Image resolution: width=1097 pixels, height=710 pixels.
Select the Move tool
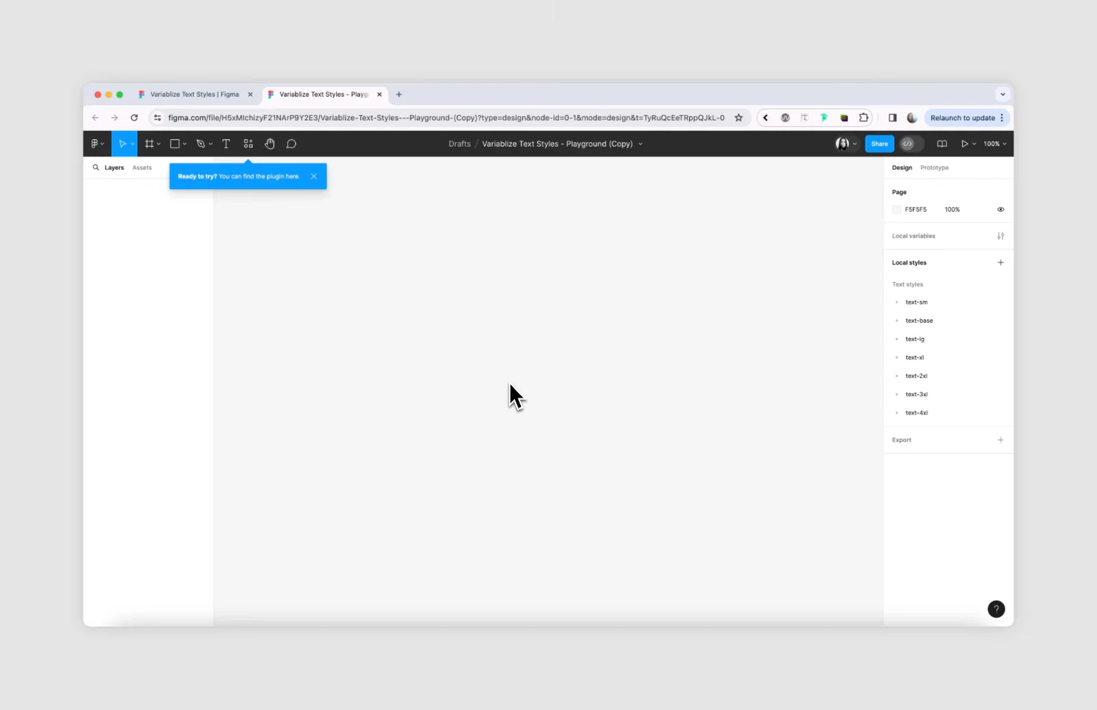click(x=122, y=144)
